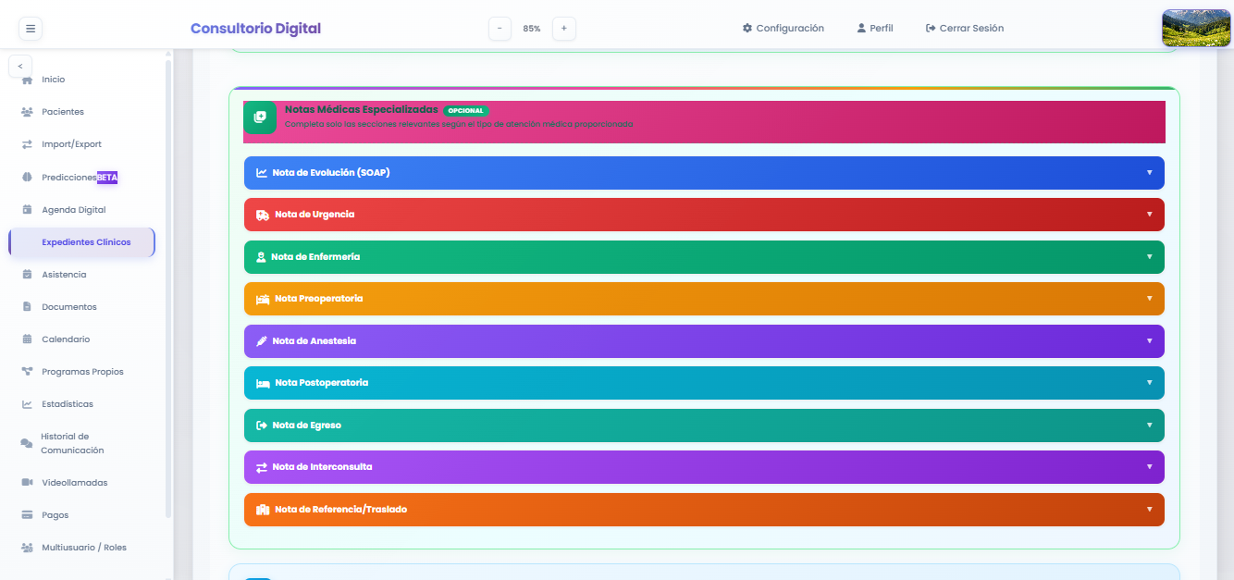Click the Programas Propios diagram icon
This screenshot has width=1234, height=580.
[x=27, y=372]
